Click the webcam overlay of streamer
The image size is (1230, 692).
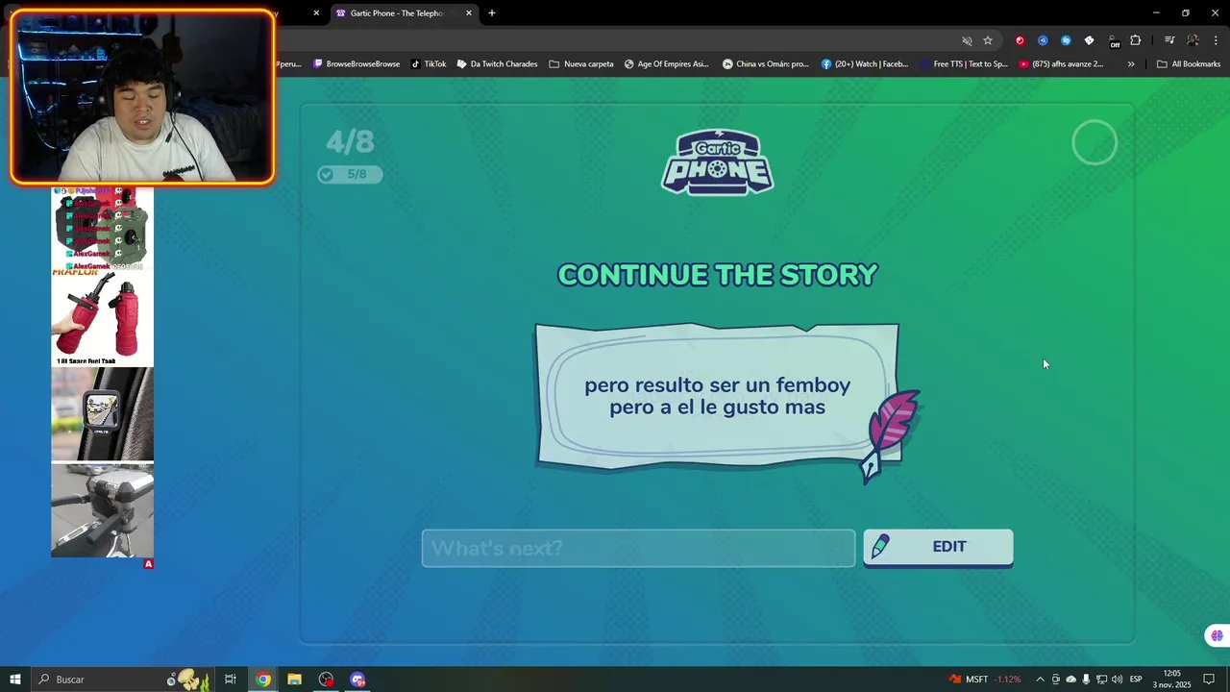pos(142,97)
